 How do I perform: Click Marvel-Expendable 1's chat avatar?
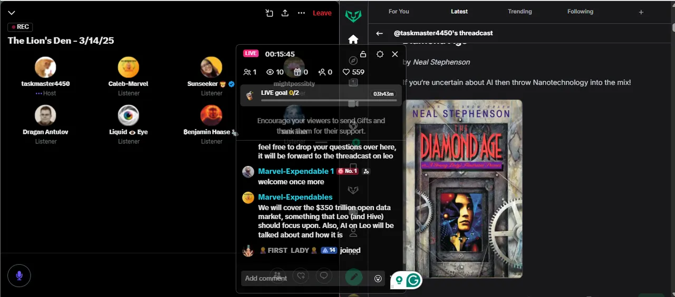click(x=248, y=172)
